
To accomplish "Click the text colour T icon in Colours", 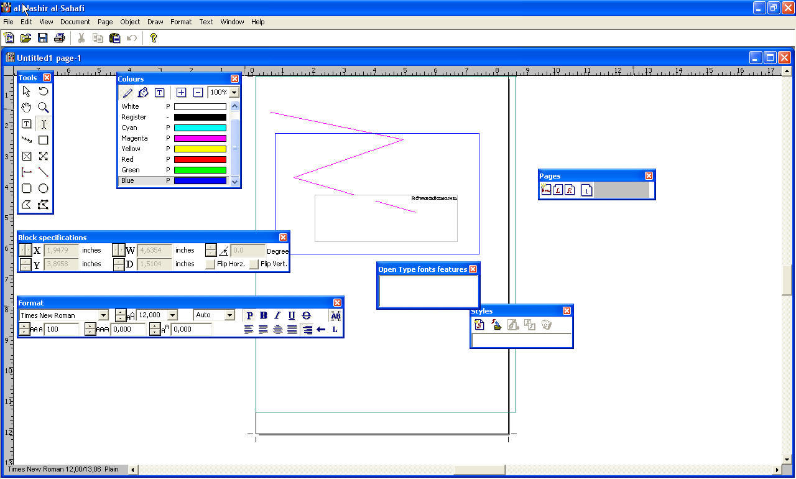I will (159, 93).
